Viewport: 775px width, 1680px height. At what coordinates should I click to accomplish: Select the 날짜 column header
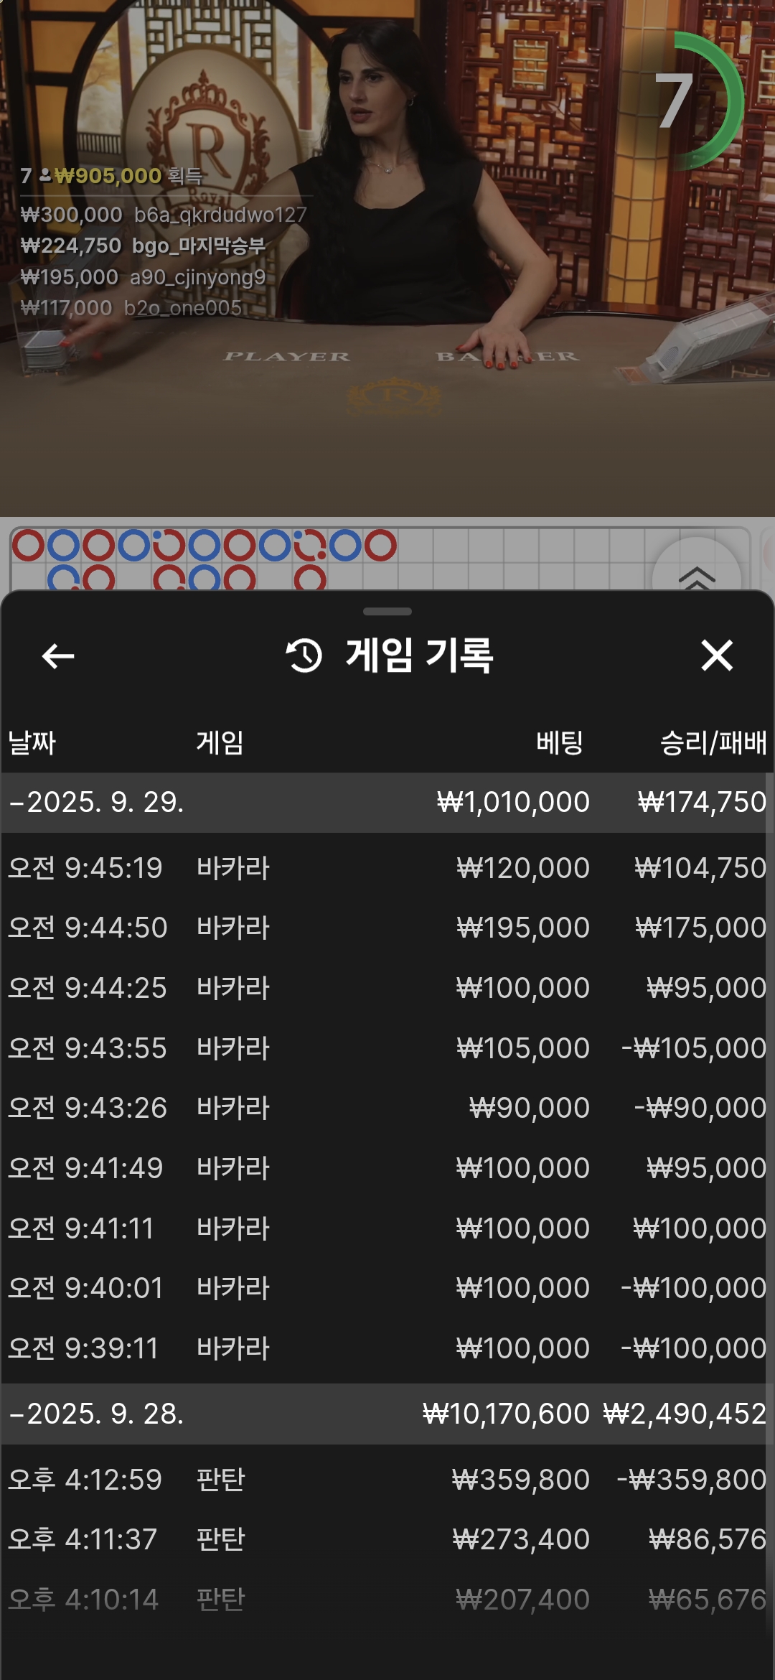click(x=32, y=742)
